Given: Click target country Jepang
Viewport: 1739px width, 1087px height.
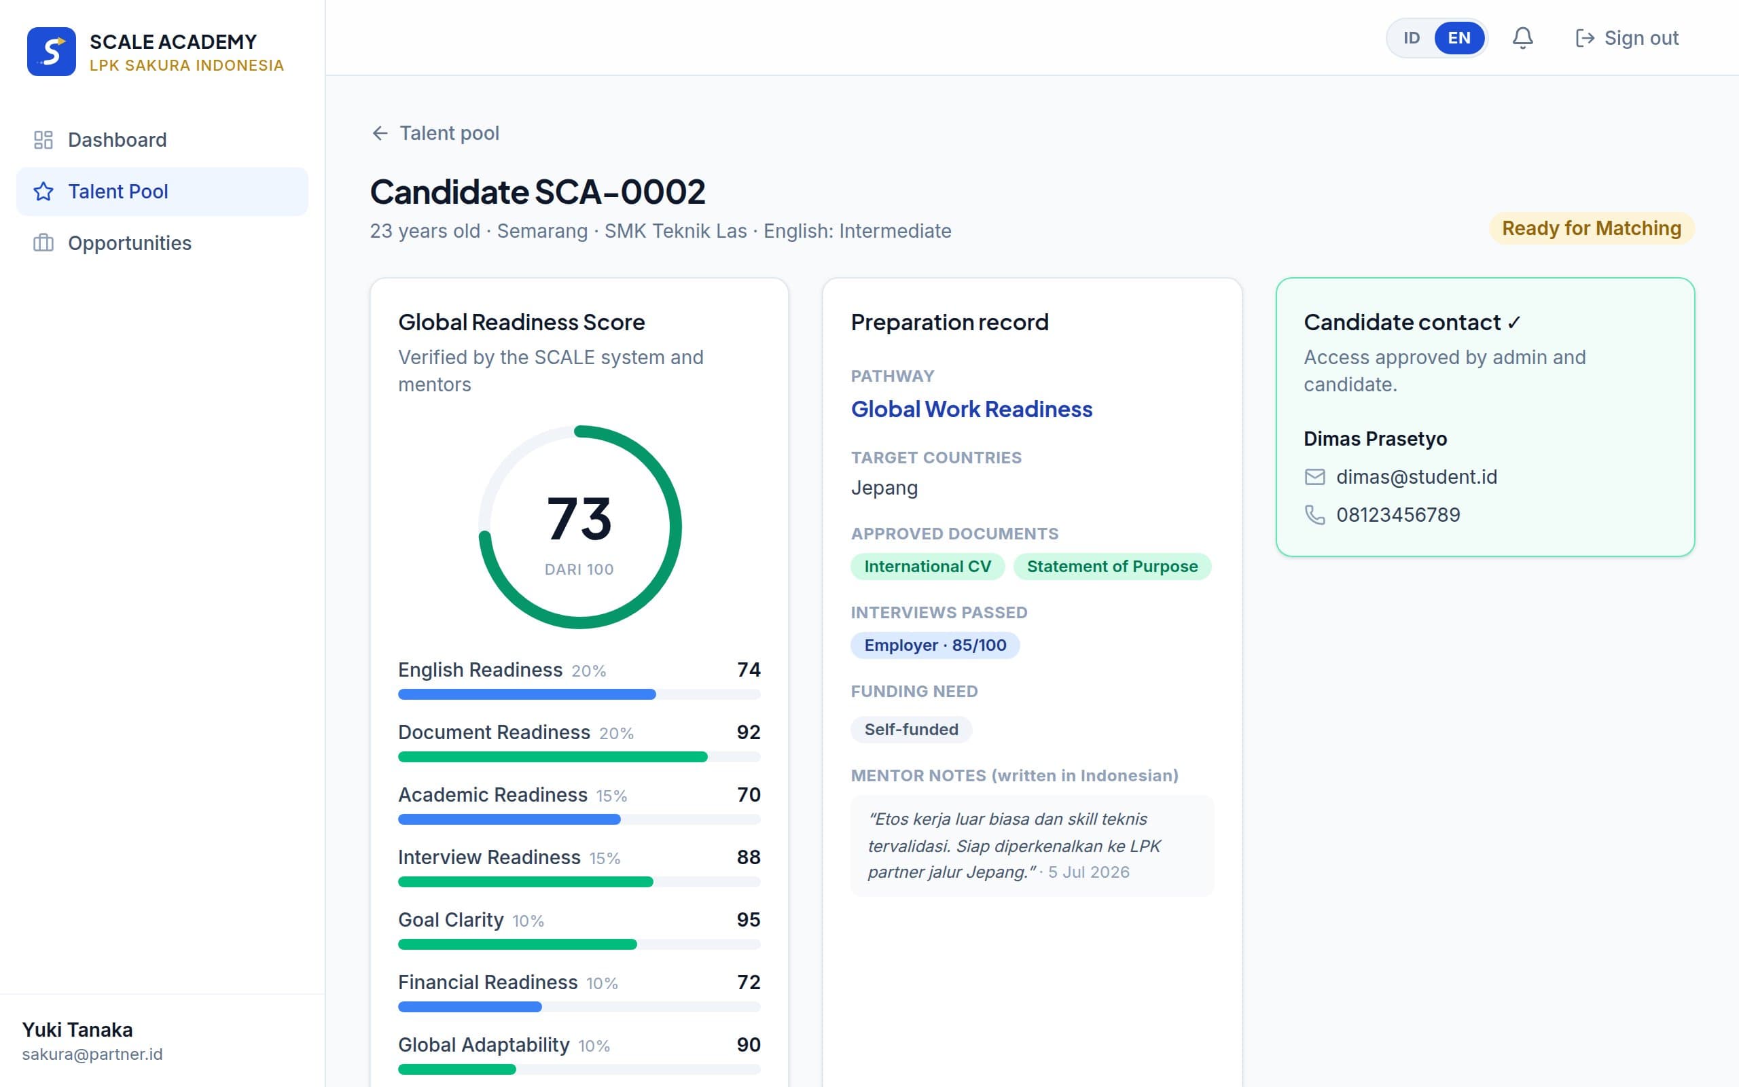Looking at the screenshot, I should click(x=884, y=488).
